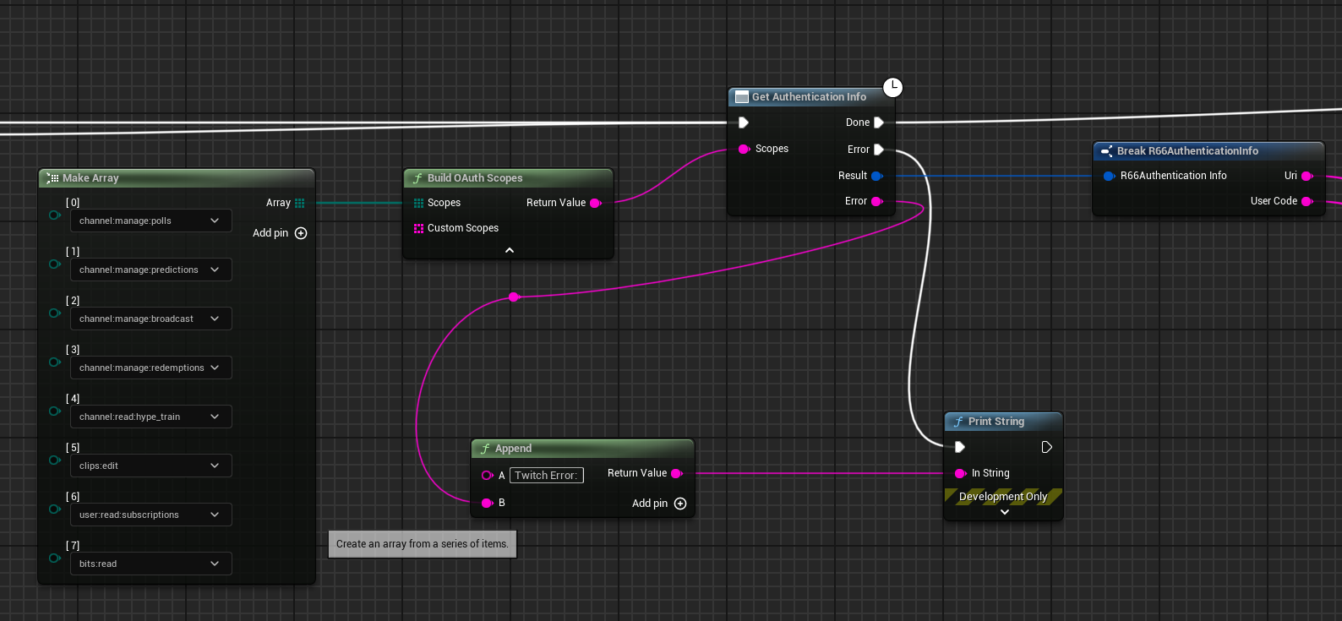The height and width of the screenshot is (621, 1342).
Task: Click the Append node's B input pin
Action: [x=488, y=503]
